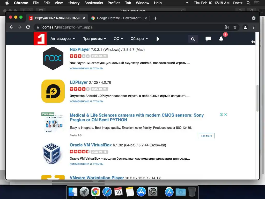Image resolution: width=265 pixels, height=199 pixels.
Task: Expand the Программы dropdown menu
Action: 94,39
